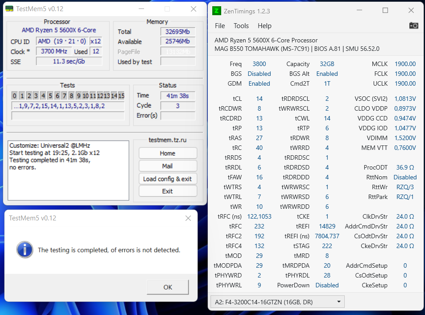Screen dimensions: 425x315
Task: Select test number 9 box
Action: [x=78, y=95]
